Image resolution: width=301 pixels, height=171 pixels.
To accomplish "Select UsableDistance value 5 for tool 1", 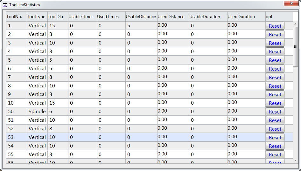I will [142, 26].
